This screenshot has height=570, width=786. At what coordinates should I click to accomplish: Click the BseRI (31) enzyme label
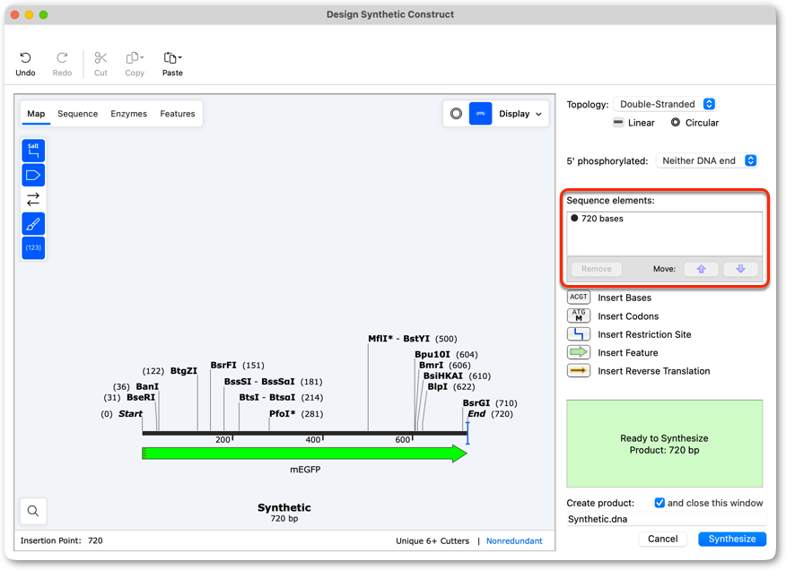coord(129,397)
